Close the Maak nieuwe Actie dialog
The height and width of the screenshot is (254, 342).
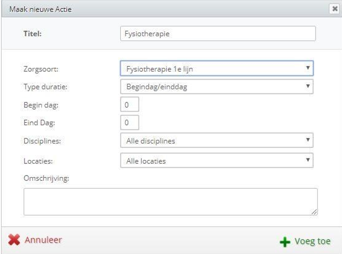(334, 9)
